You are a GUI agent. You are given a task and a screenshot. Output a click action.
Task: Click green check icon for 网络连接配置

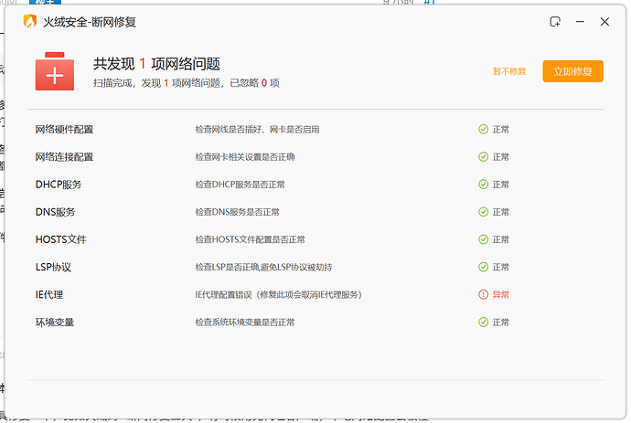click(x=484, y=157)
